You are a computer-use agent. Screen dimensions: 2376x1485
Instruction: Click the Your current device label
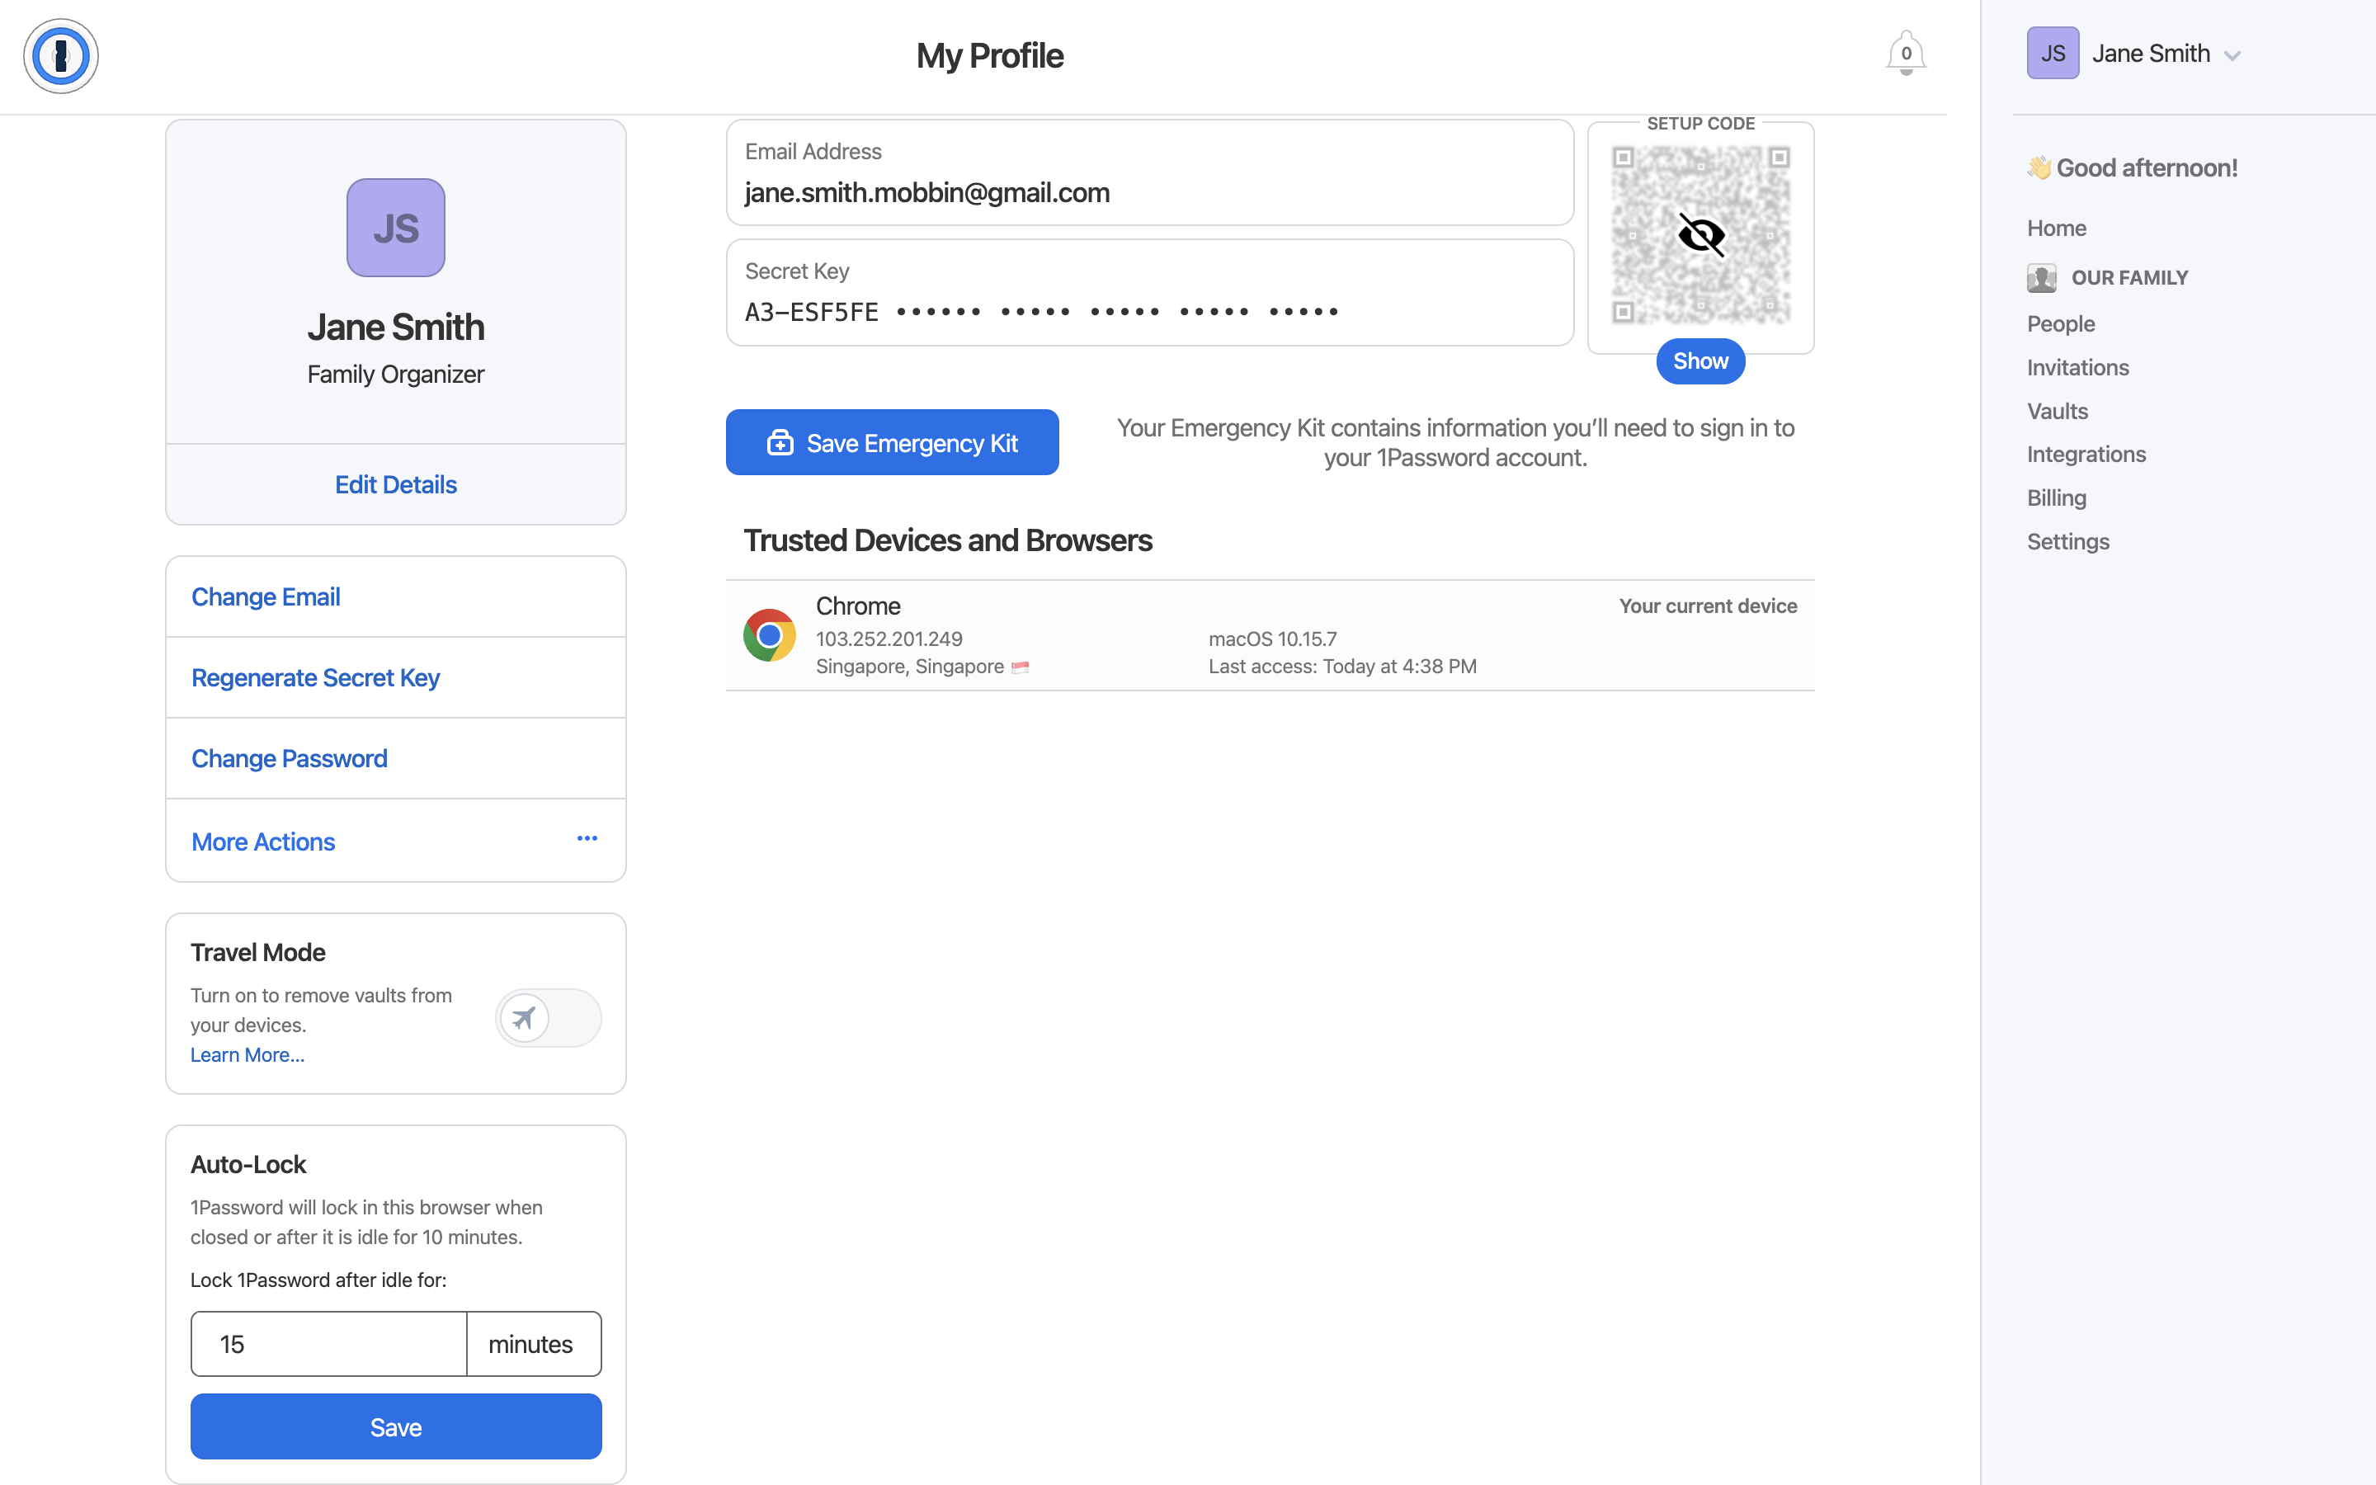[x=1708, y=606]
